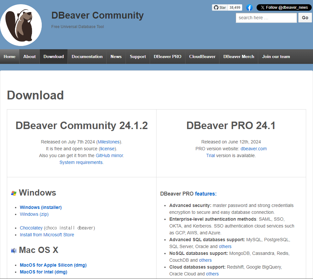
Task: Go to the News menu item
Action: point(116,57)
